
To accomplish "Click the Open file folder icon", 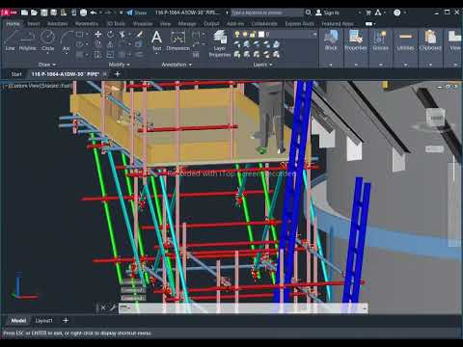I will [x=34, y=13].
